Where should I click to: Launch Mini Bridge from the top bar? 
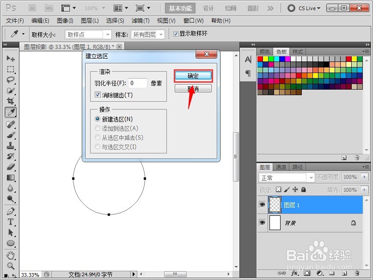pyautogui.click(x=49, y=8)
